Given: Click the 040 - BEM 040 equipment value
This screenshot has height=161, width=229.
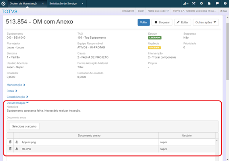Looking at the screenshot, I should coord(16,38).
